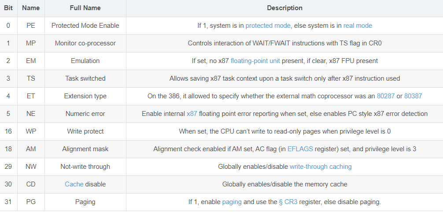Screen dimensions: 443x212
Task: Click the "PG" name cell
Action: (31, 202)
